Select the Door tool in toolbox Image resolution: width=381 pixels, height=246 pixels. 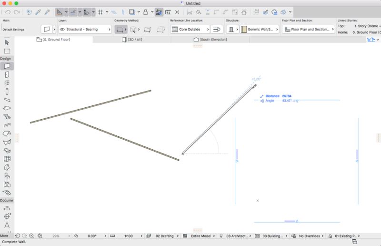[7, 74]
